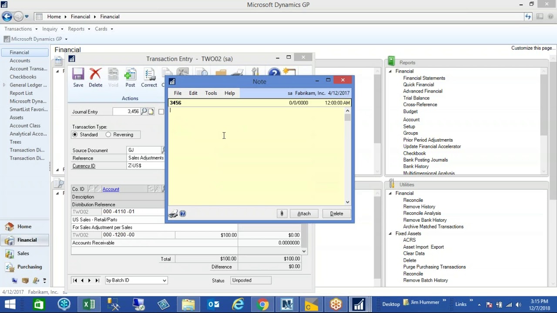
Task: Go to next record navigation arrow
Action: click(90, 280)
